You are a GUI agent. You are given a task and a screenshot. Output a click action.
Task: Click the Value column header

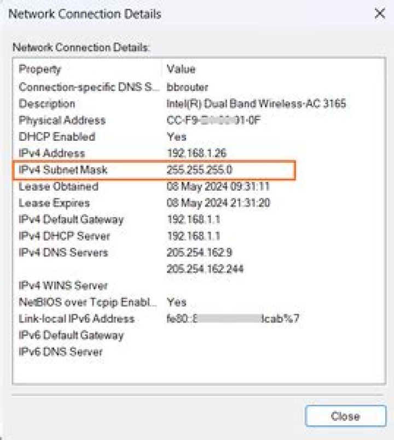pos(181,70)
